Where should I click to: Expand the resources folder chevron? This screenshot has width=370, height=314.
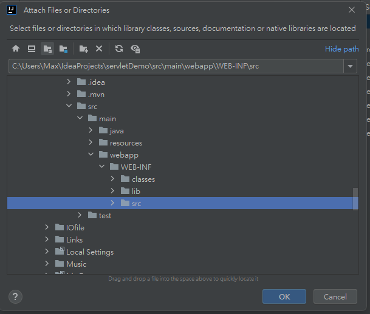point(91,142)
